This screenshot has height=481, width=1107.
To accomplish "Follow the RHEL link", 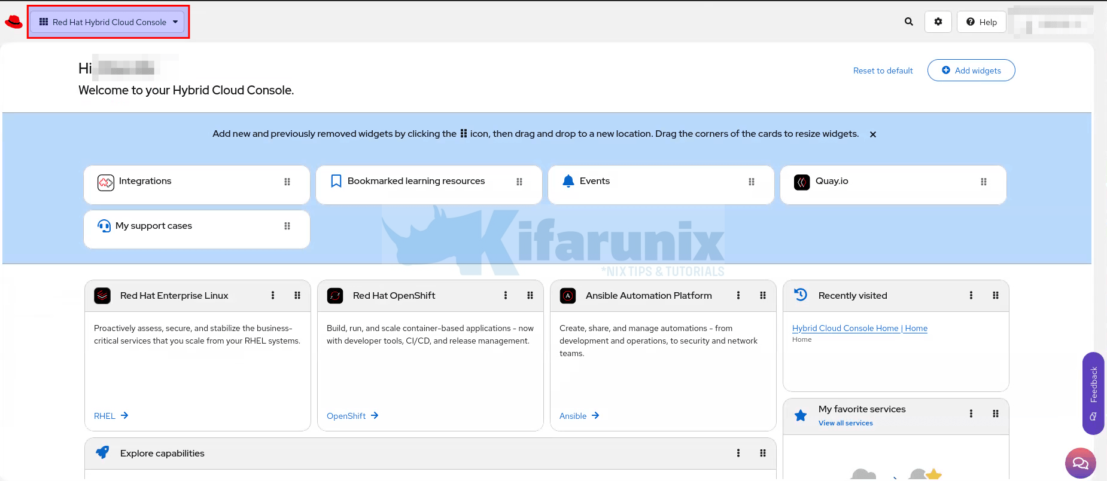I will pyautogui.click(x=111, y=416).
